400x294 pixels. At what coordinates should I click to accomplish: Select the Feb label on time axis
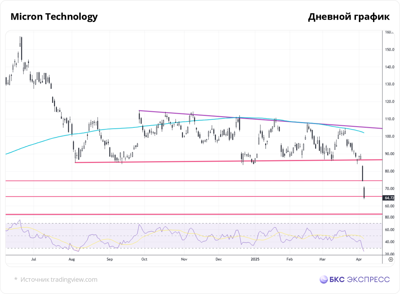[290, 259]
